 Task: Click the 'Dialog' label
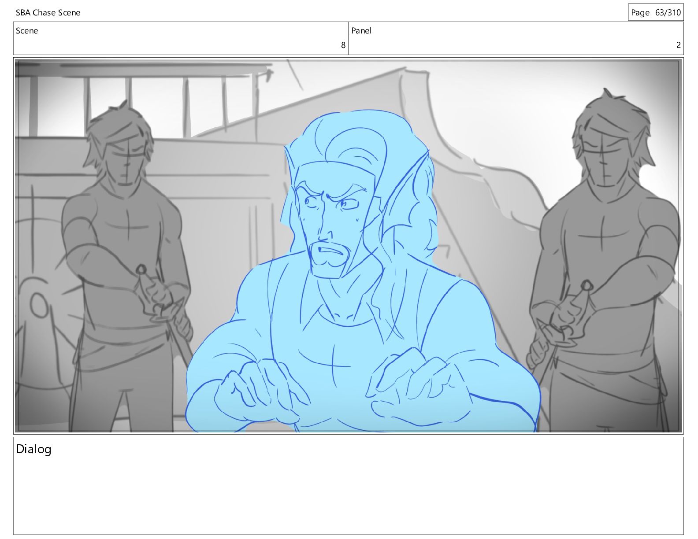click(33, 449)
